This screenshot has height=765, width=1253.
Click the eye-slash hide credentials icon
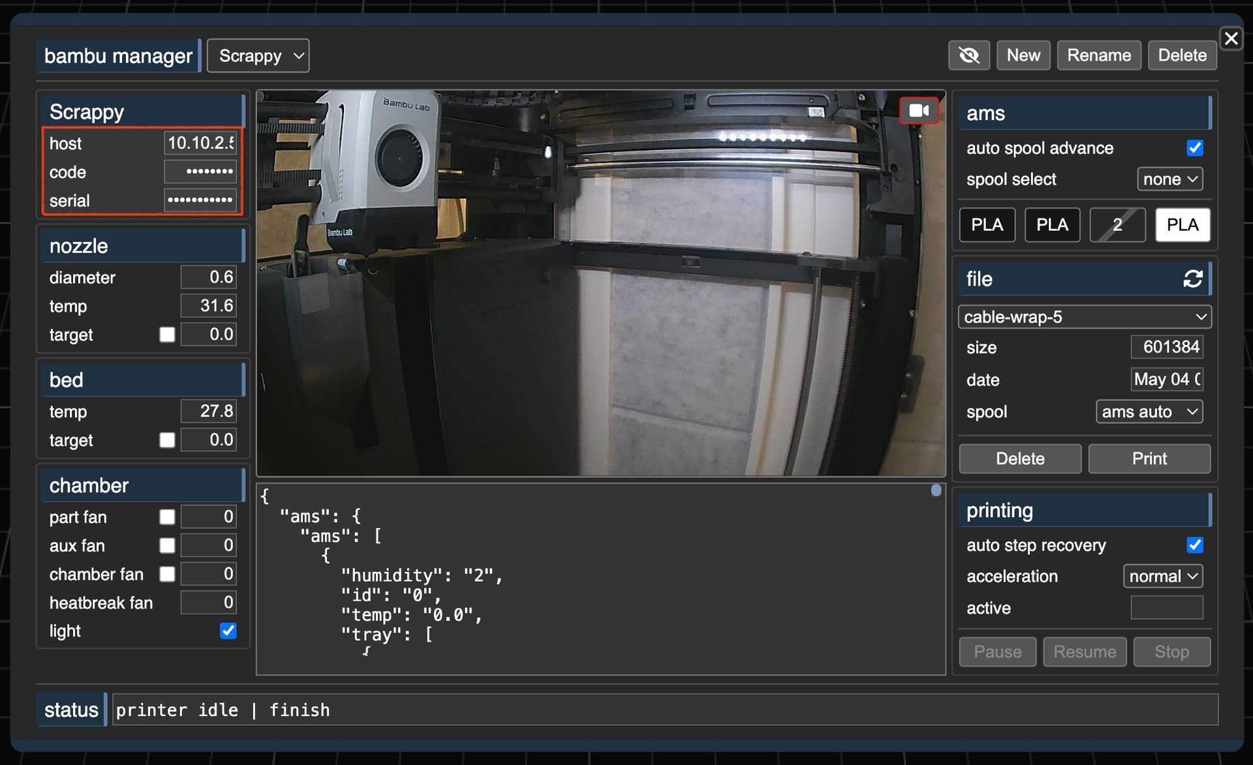point(969,55)
